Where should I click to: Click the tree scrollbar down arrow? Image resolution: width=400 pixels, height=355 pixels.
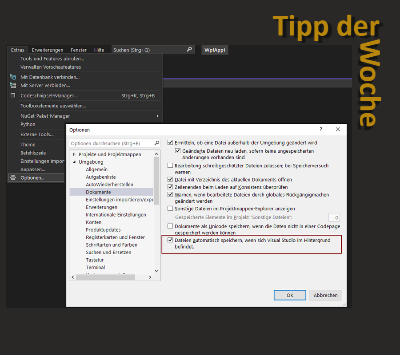156,271
